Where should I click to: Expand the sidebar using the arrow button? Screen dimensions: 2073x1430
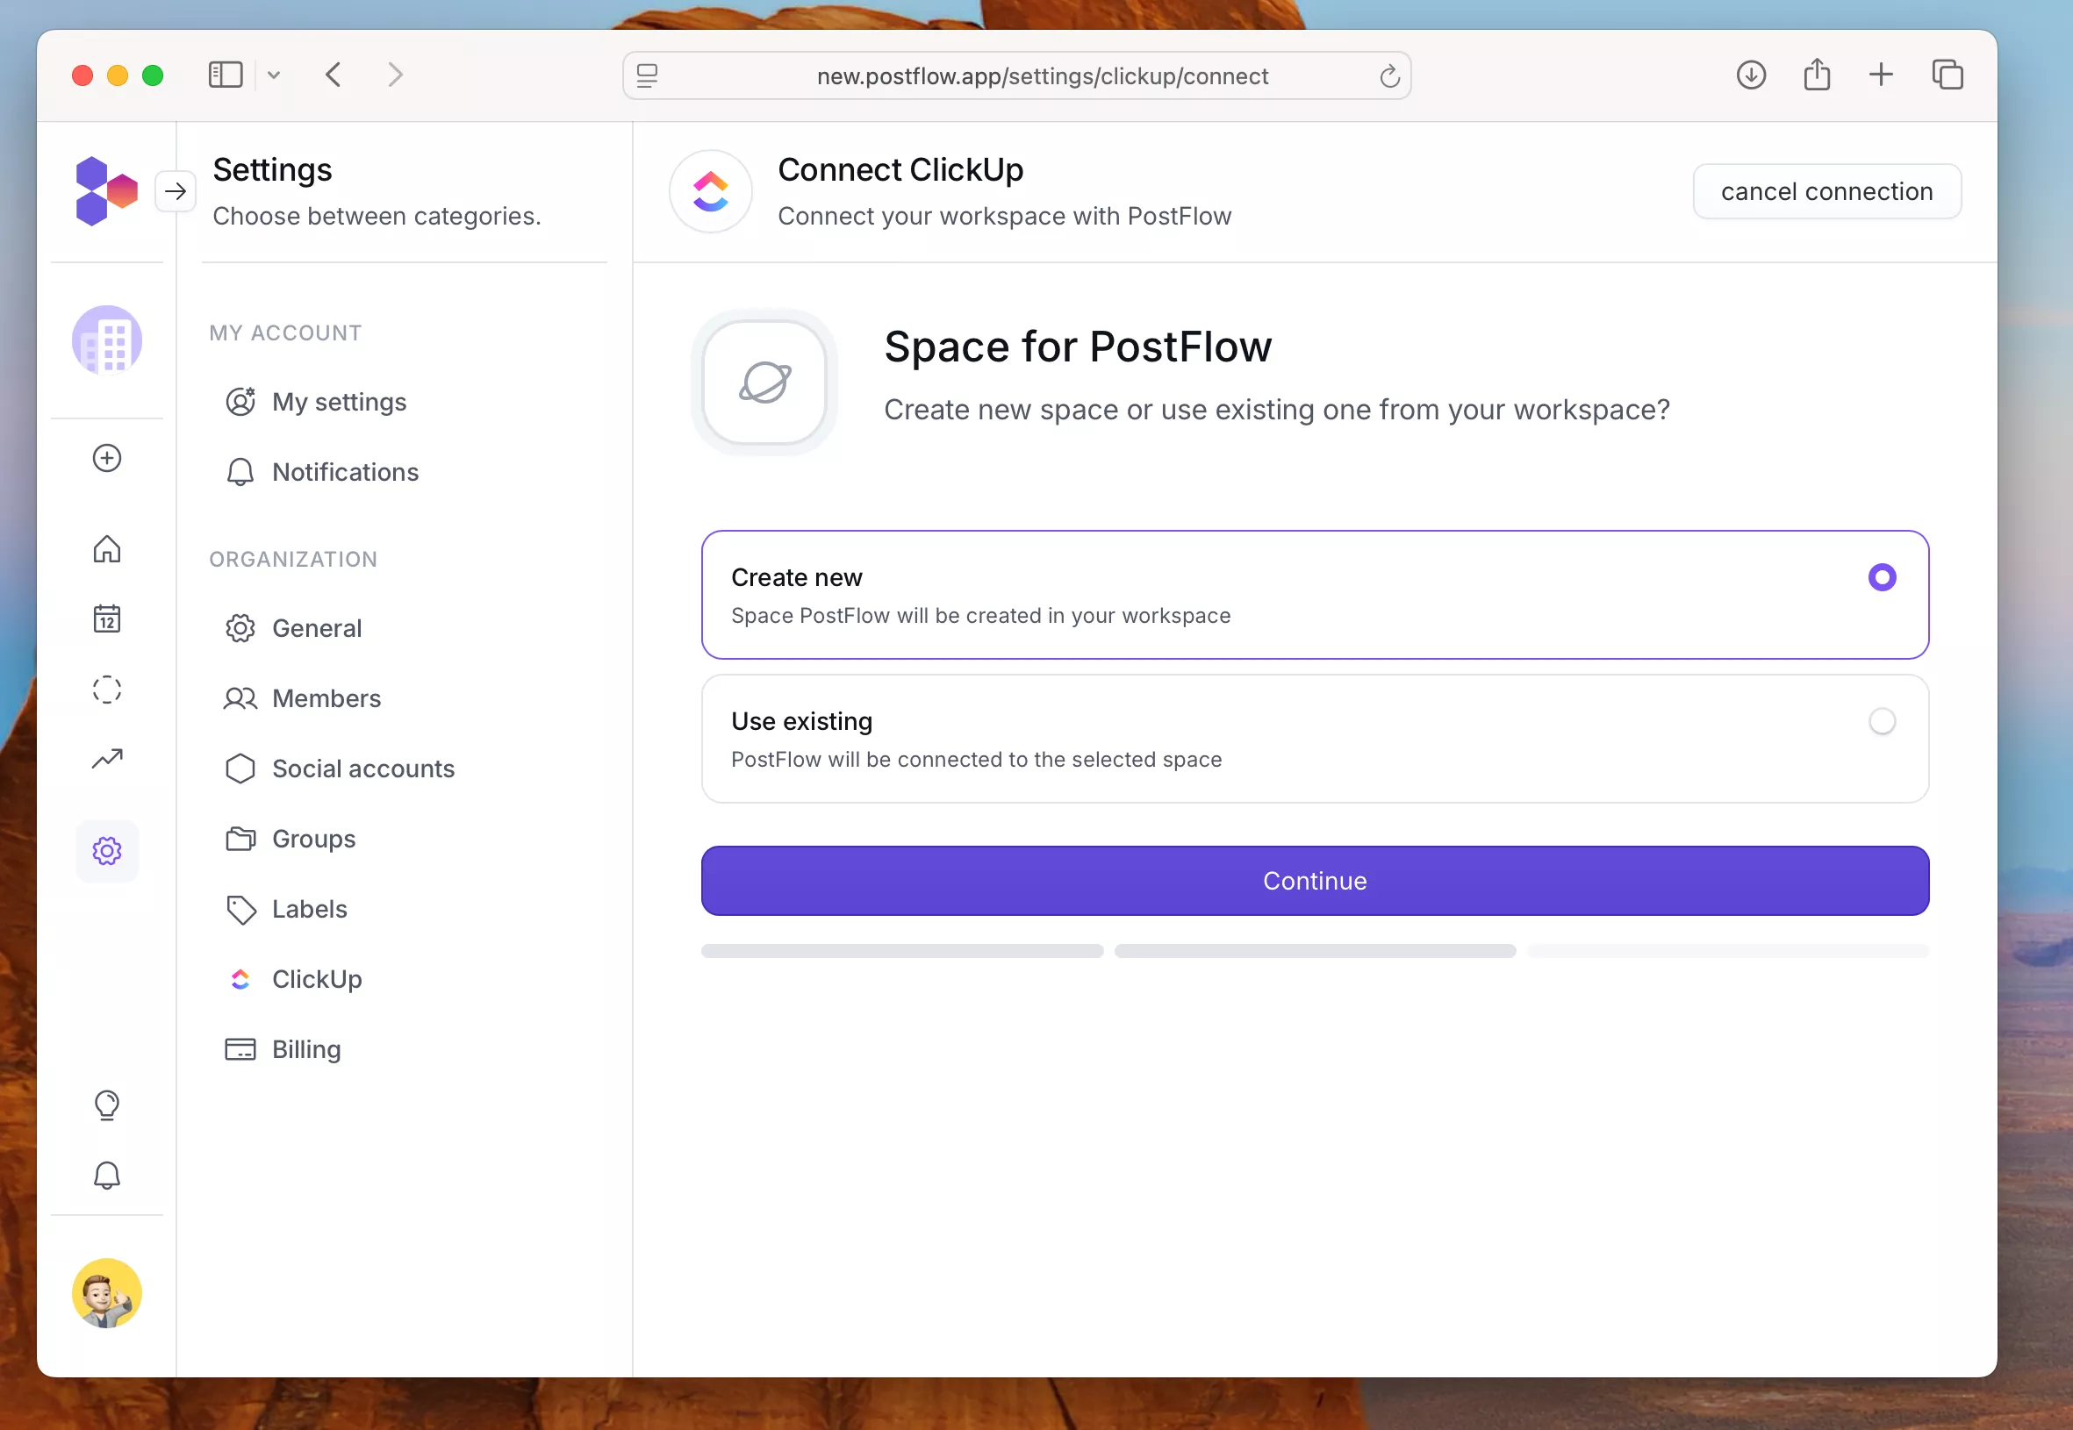tap(176, 191)
